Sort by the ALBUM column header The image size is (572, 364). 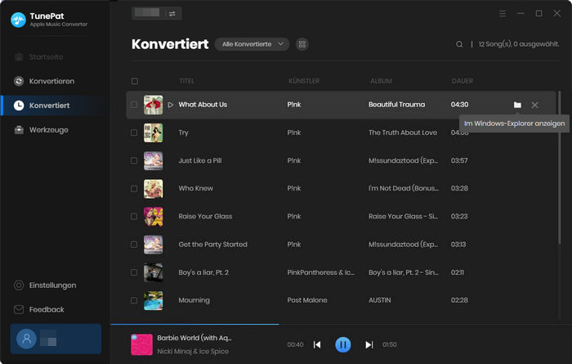click(x=382, y=81)
